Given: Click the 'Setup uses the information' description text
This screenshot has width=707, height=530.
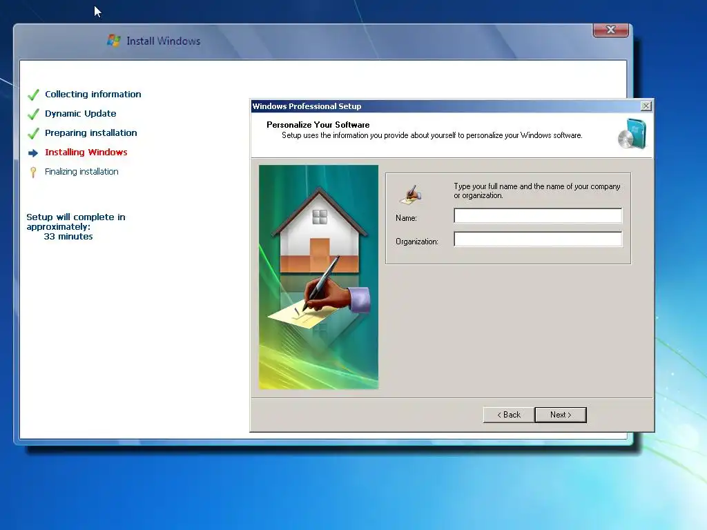Looking at the screenshot, I should pos(432,135).
